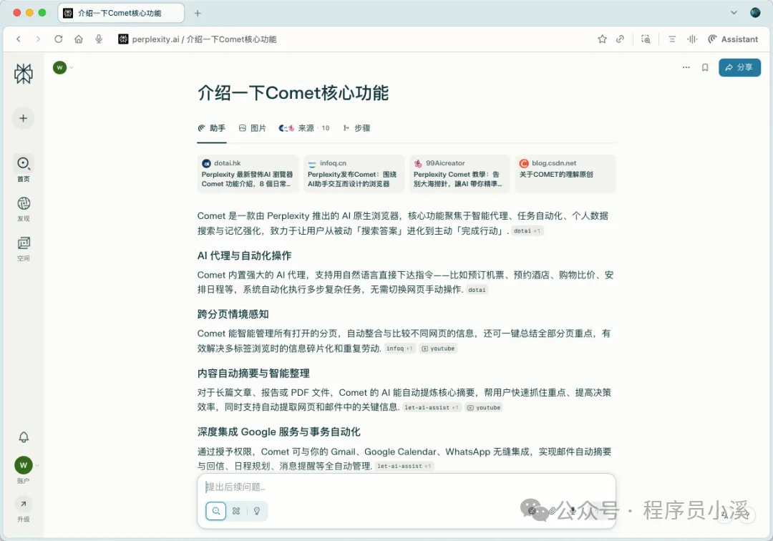Switch to the 图片 tab
Image resolution: width=773 pixels, height=541 pixels.
point(253,128)
